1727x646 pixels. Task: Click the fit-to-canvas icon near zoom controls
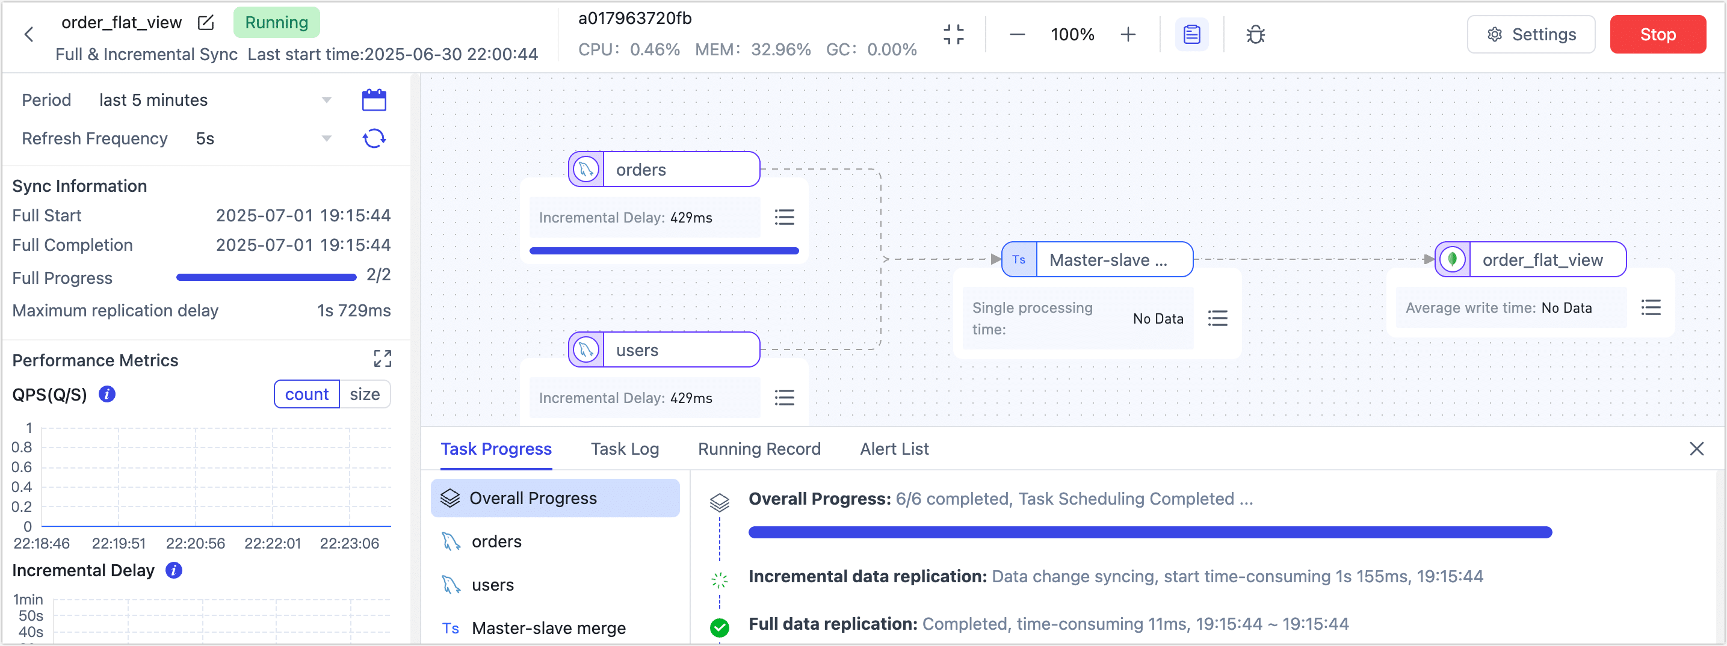954,34
